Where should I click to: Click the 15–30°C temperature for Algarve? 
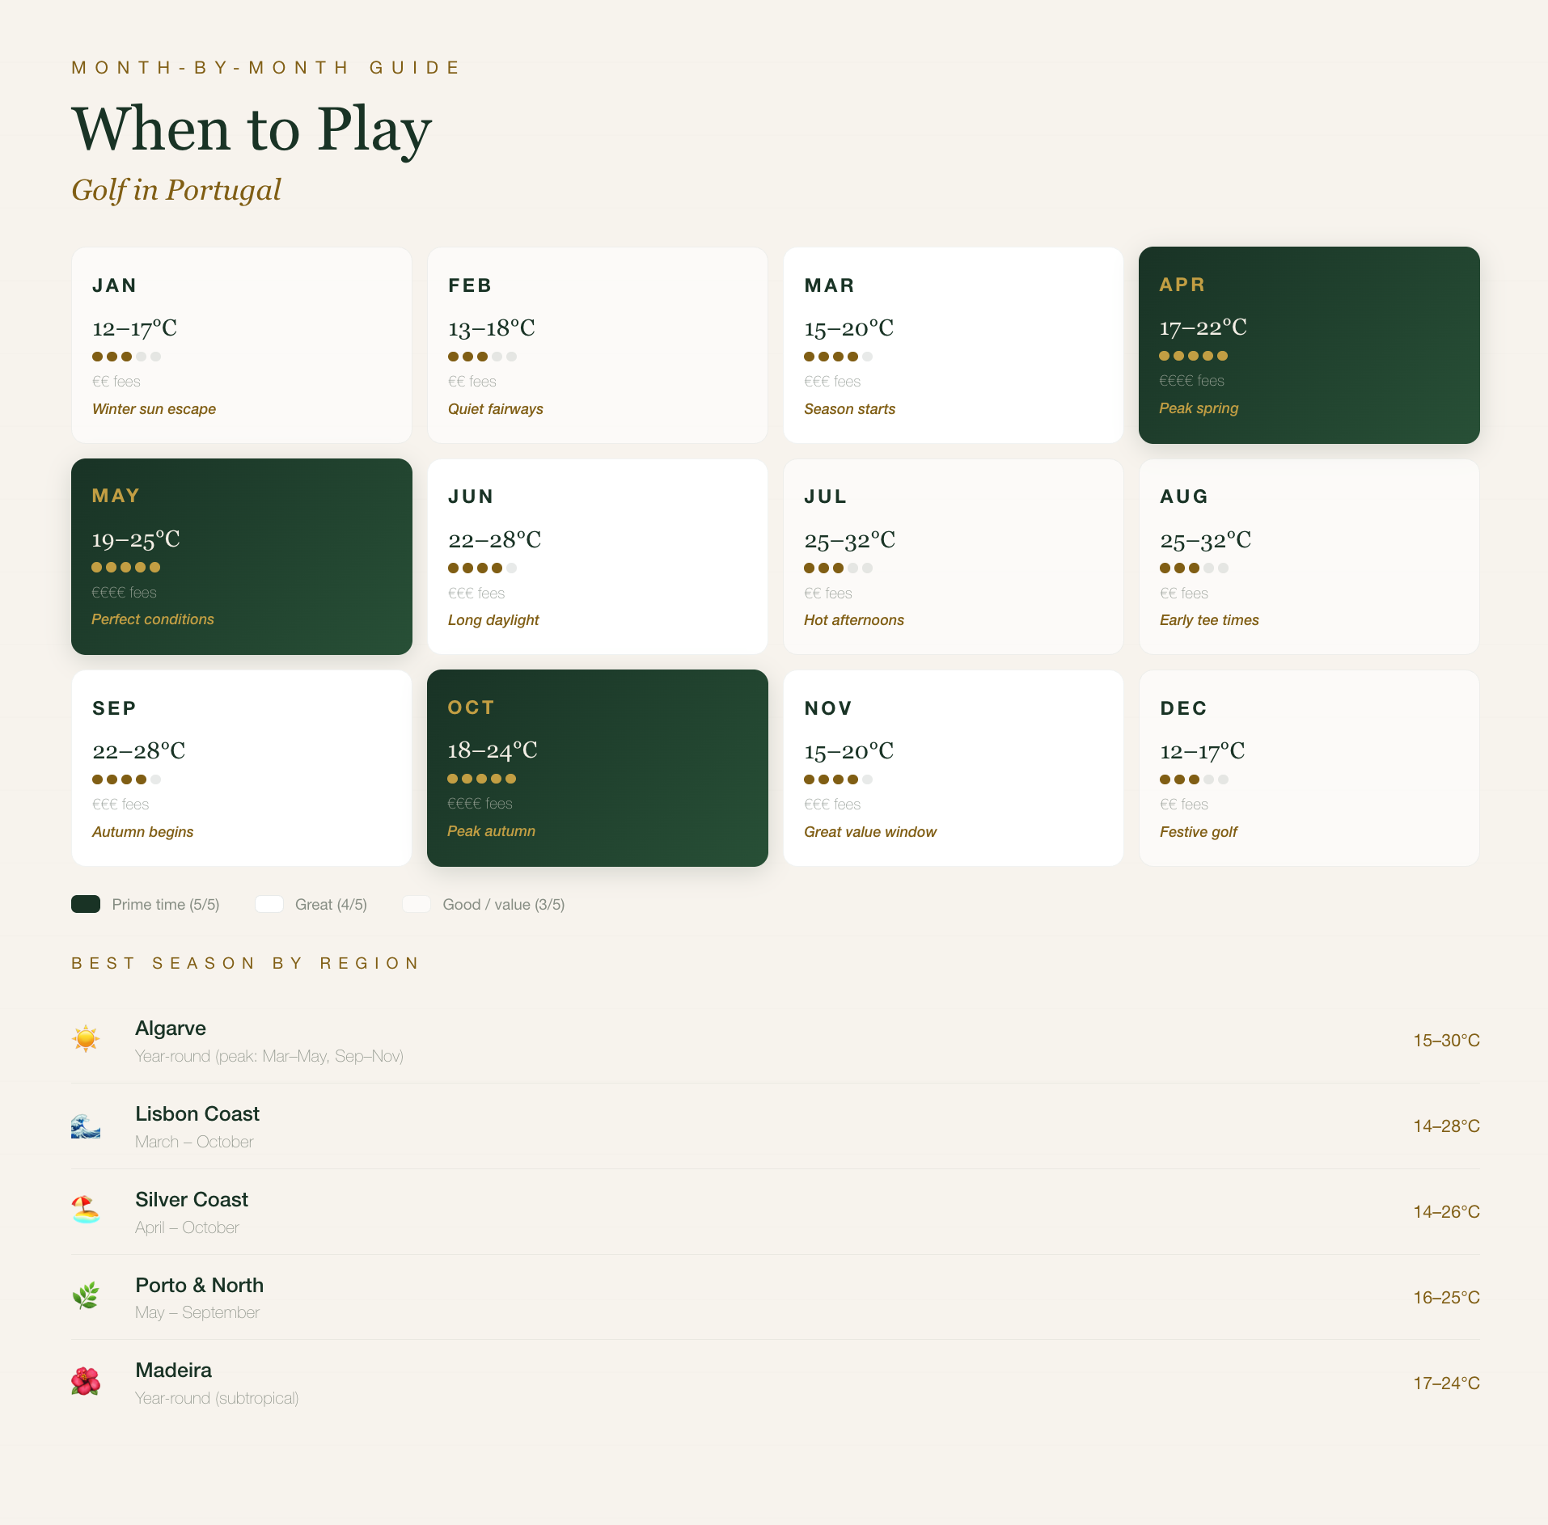(x=1446, y=1040)
